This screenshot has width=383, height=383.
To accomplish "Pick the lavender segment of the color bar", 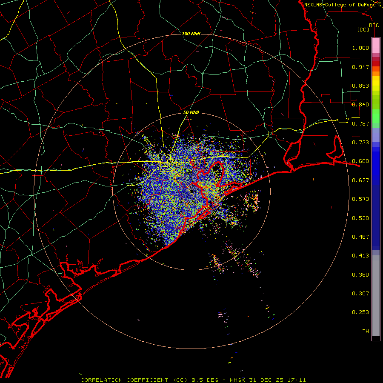I will [x=376, y=135].
